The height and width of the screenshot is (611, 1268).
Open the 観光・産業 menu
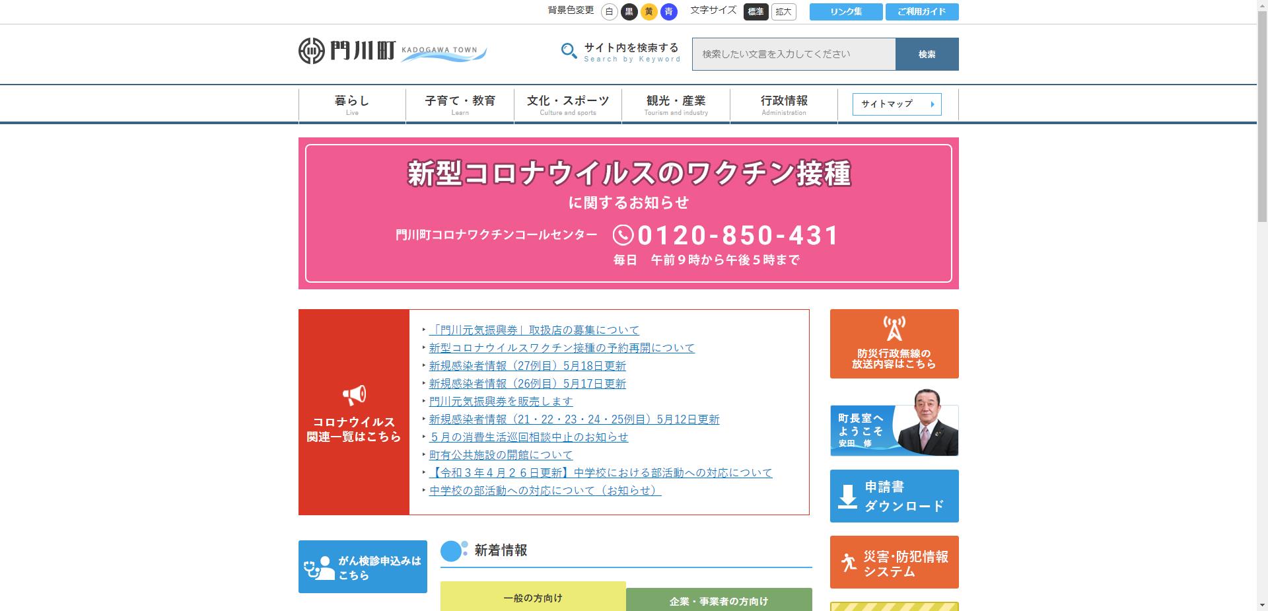pos(676,104)
